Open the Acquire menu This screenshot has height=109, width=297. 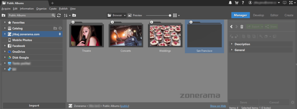(x=6, y=9)
